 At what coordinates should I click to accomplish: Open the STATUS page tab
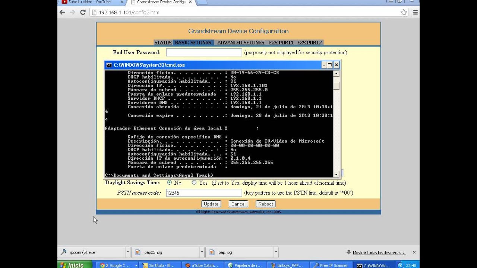point(163,42)
